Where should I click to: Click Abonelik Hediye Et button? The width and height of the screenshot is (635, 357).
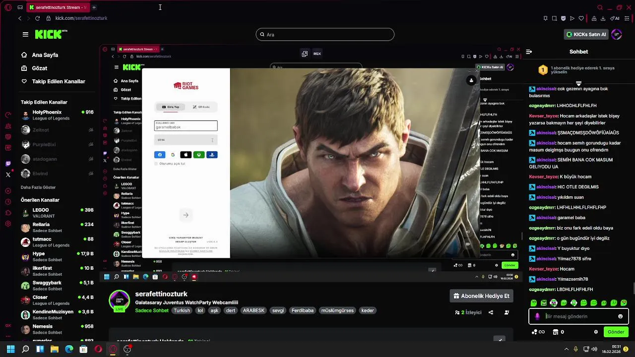pos(481,296)
